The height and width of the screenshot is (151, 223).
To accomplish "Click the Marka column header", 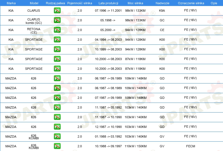I will 11,3.
